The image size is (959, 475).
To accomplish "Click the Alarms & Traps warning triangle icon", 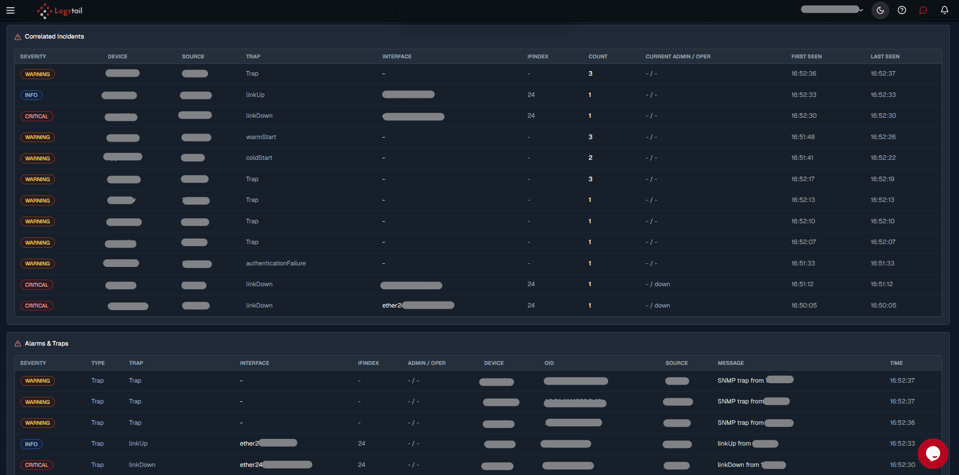I will (x=18, y=344).
